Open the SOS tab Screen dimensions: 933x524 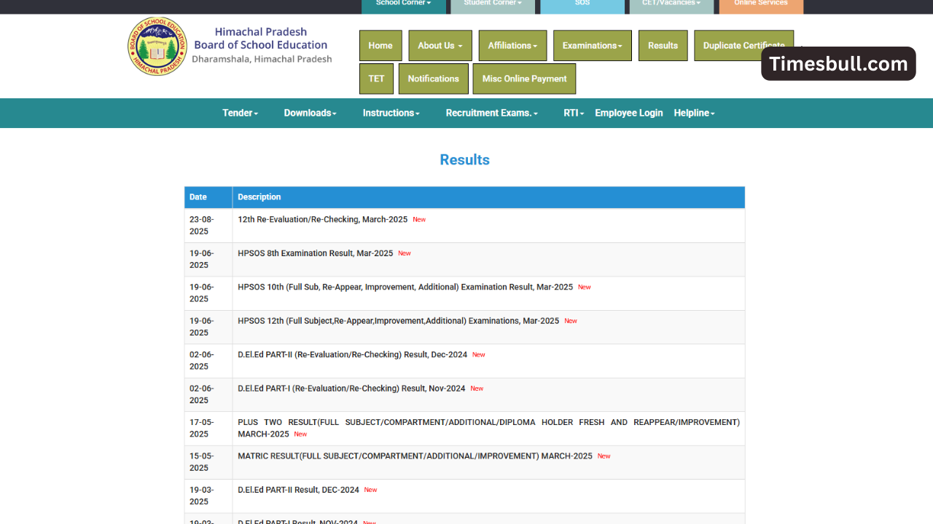(x=582, y=3)
